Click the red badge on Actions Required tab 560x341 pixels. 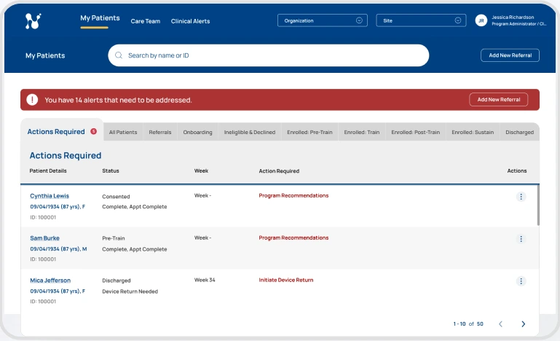93,131
